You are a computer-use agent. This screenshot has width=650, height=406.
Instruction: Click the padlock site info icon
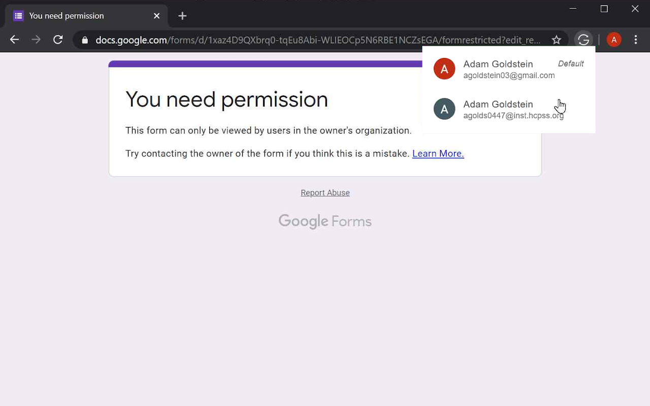click(85, 40)
